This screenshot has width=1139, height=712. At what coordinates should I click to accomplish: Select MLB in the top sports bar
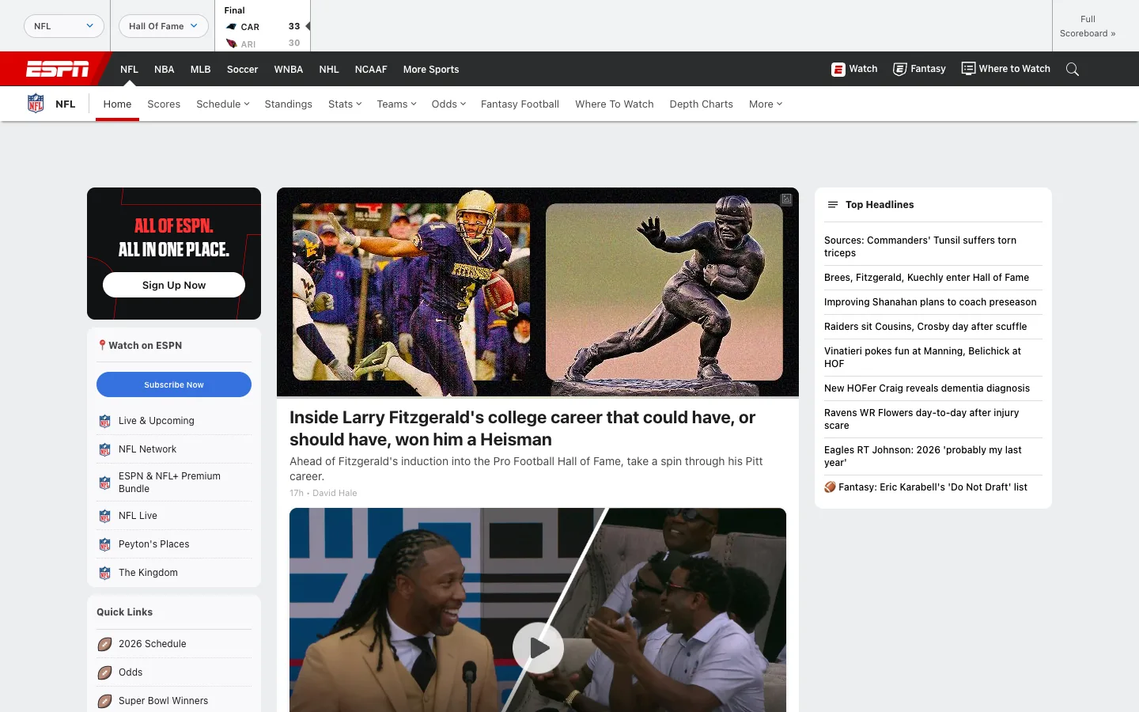click(x=201, y=69)
